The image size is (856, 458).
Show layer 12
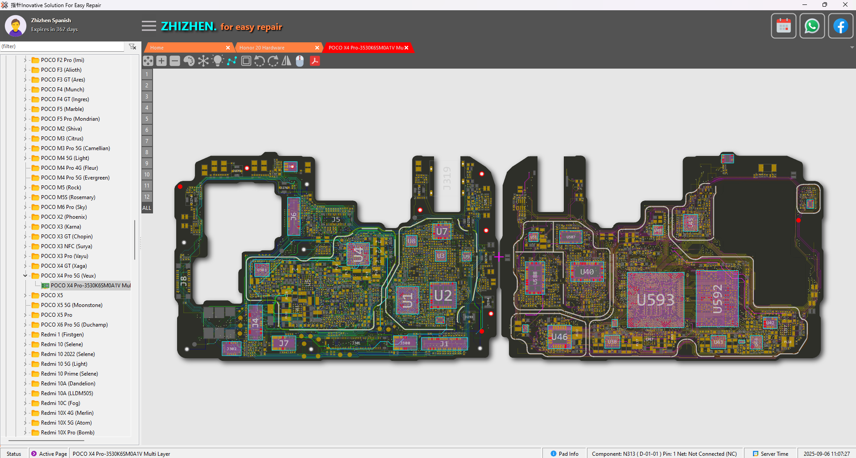(x=147, y=197)
